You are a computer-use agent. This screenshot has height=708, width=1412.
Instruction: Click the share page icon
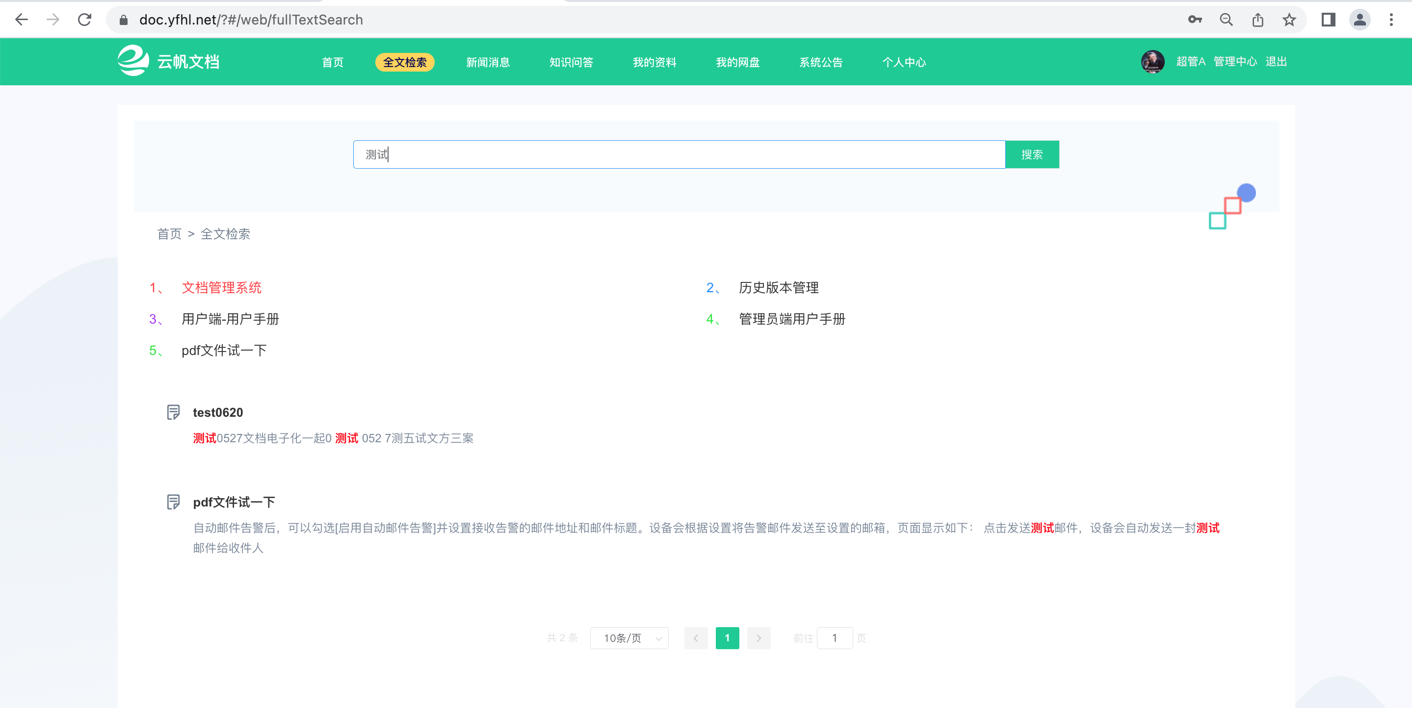click(1258, 20)
